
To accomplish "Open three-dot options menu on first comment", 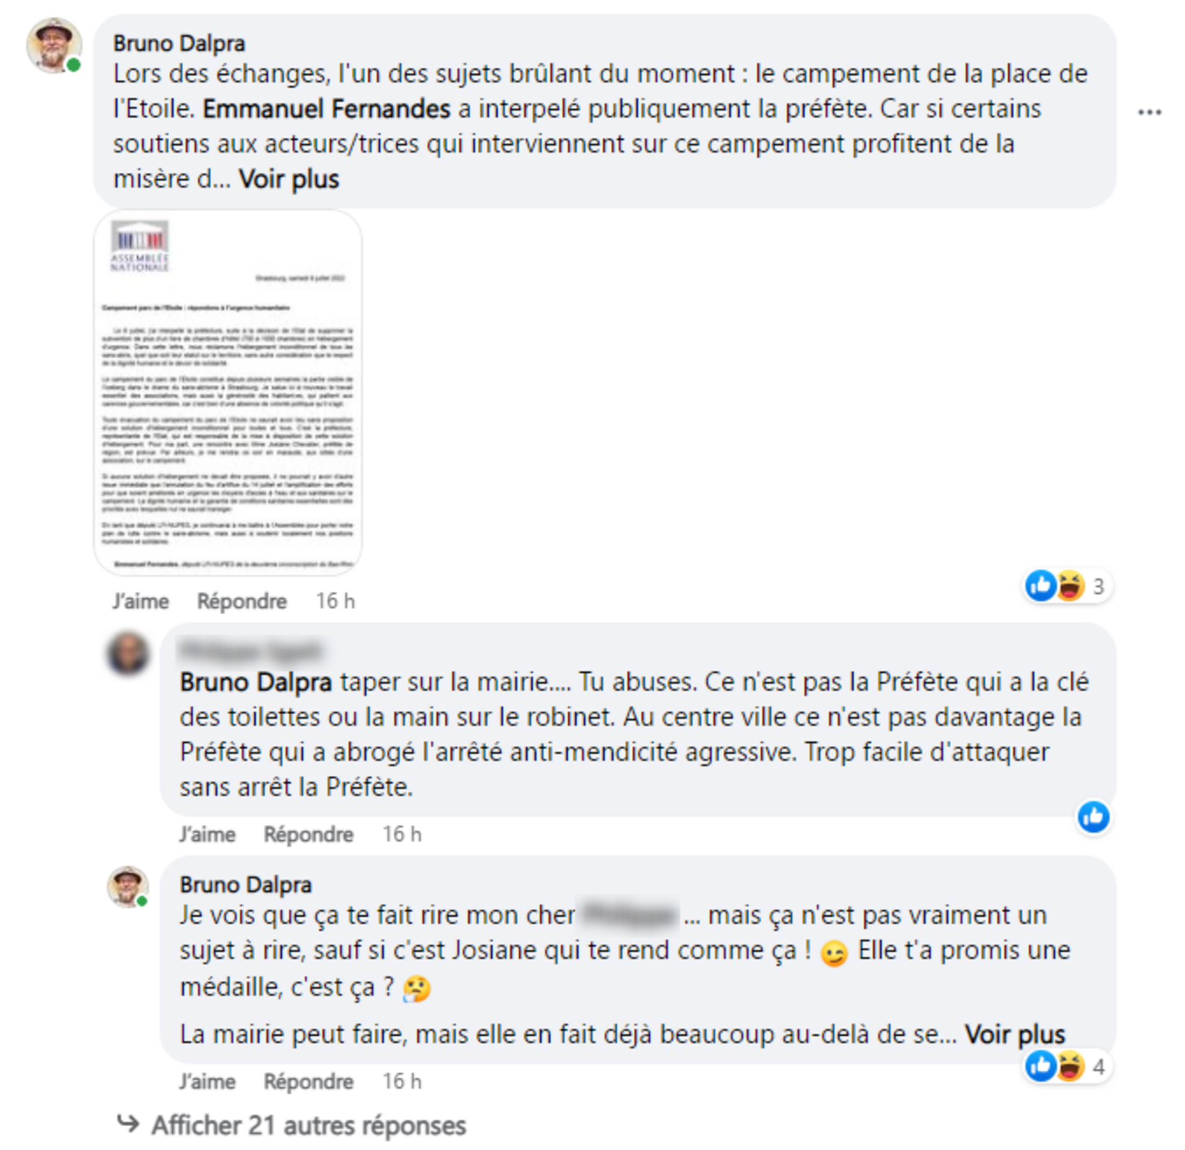I will [1149, 113].
